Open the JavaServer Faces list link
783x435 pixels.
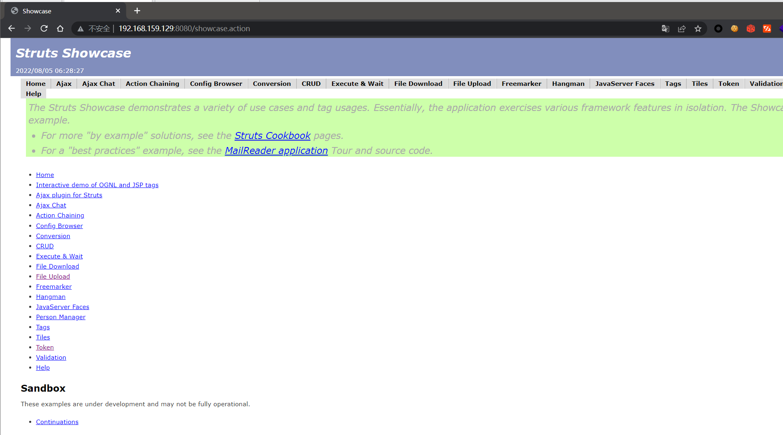coord(63,307)
